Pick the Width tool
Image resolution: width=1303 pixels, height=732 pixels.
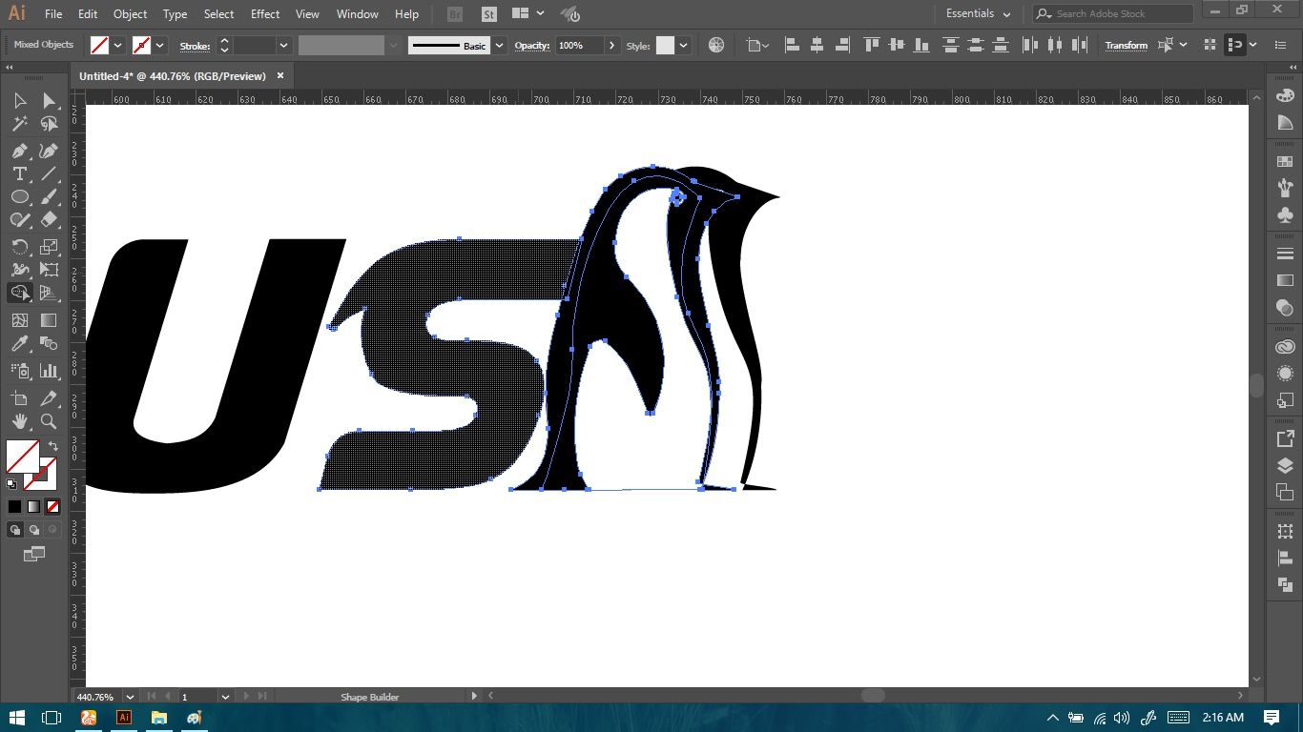click(x=19, y=270)
